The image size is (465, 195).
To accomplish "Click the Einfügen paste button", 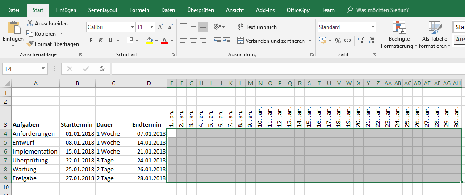I will pos(13,29).
